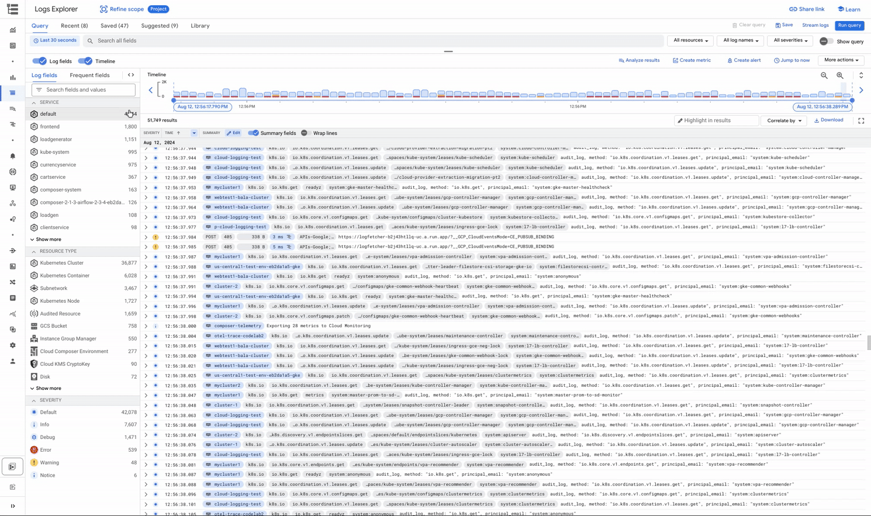Open the Time column sort dropdown
This screenshot has width=871, height=516.
click(194, 133)
